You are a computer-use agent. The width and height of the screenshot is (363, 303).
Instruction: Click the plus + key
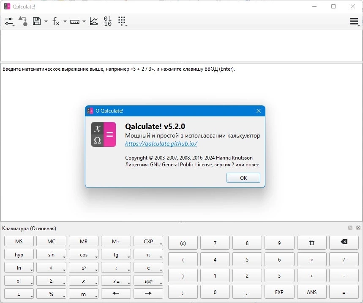click(x=312, y=275)
